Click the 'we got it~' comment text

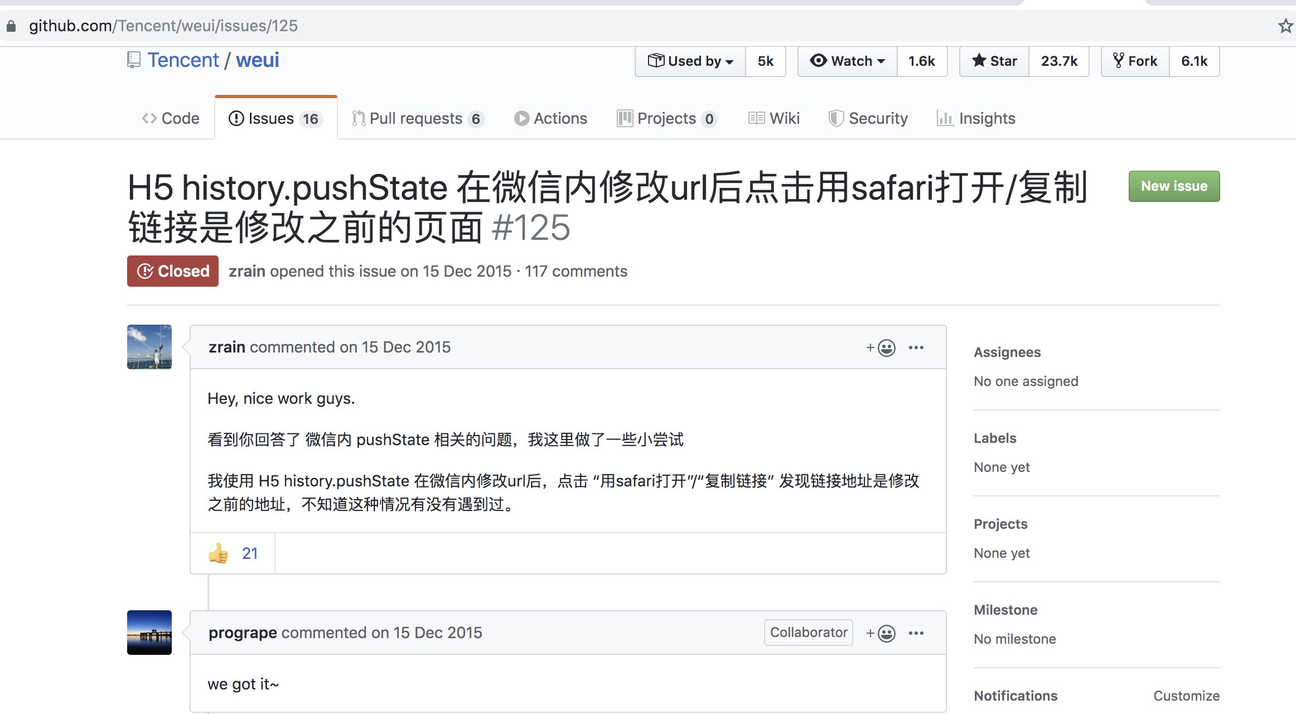(243, 684)
